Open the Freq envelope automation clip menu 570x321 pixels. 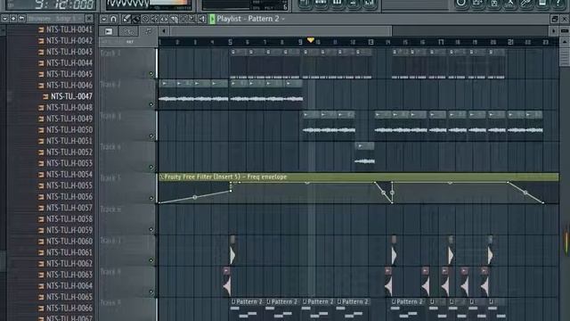coord(161,177)
